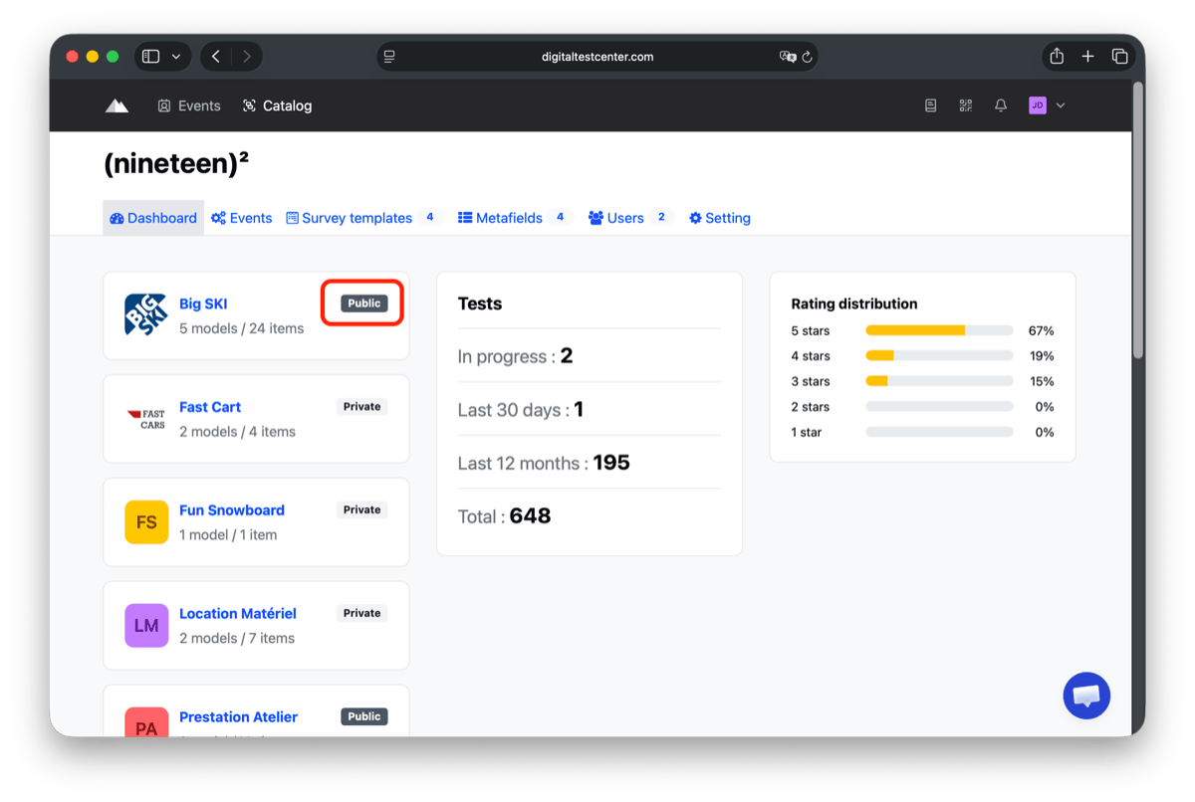1195x802 pixels.
Task: Click the Metafields count badge 4
Action: click(x=561, y=217)
